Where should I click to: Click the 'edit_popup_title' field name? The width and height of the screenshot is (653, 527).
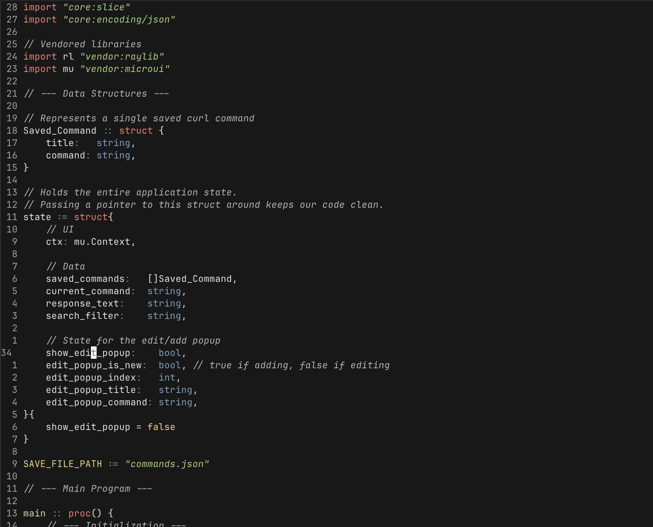click(91, 390)
